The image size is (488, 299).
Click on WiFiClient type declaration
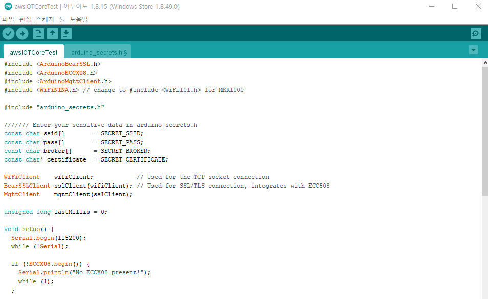pyautogui.click(x=22, y=177)
